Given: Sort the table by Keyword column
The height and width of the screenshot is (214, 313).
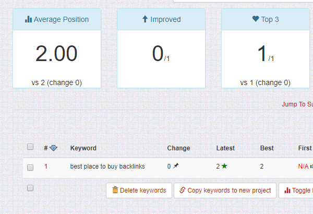Looking at the screenshot, I should [83, 148].
